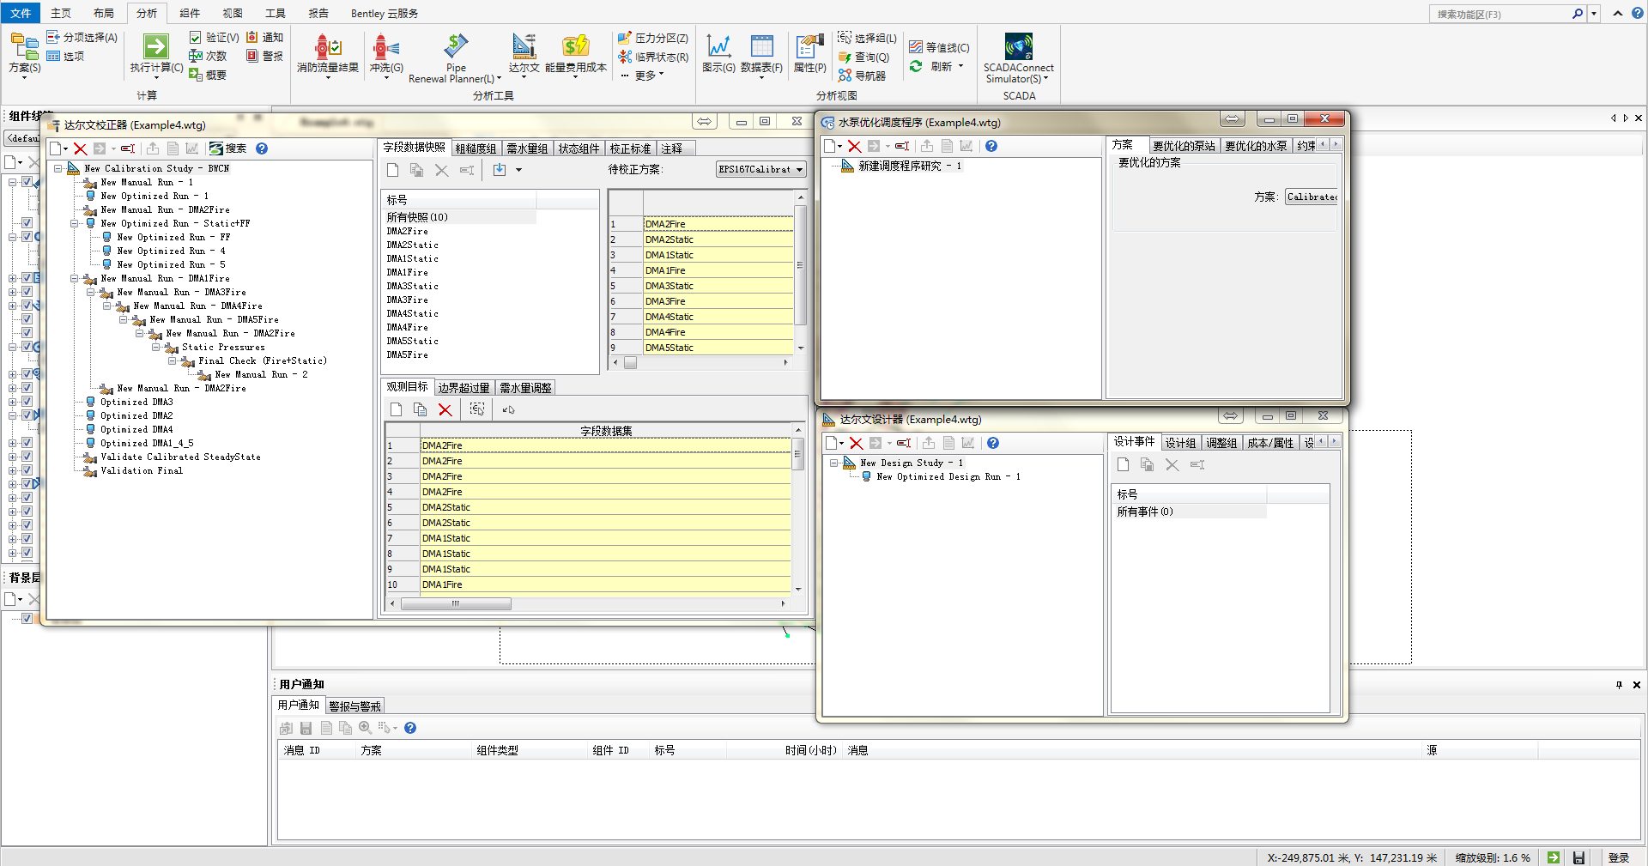Open 查询 queries tool
Viewport: 1648px width, 866px height.
pyautogui.click(x=863, y=57)
